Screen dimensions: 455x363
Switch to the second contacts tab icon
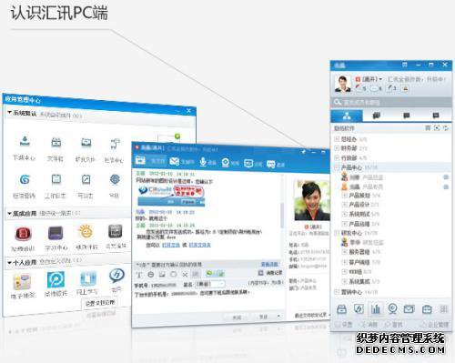pos(377,116)
